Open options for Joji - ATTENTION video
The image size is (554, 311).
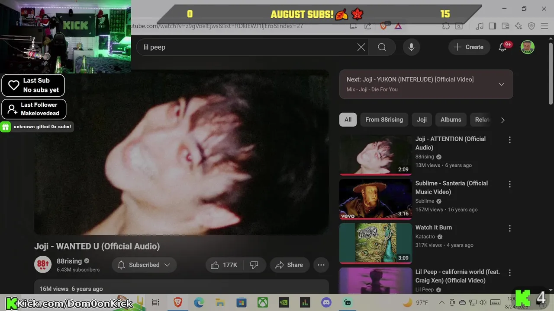click(x=509, y=140)
